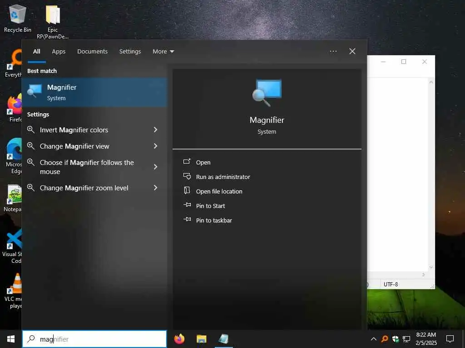The image size is (465, 348).
Task: Expand Invert Magnifier colors arrow
Action: click(x=155, y=130)
